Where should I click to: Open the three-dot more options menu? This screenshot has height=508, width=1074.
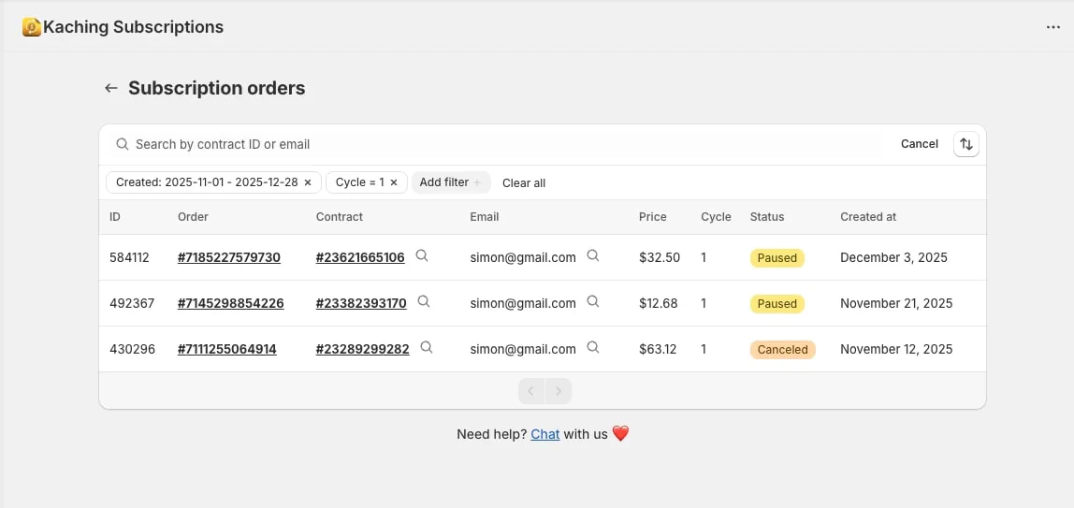coord(1052,27)
